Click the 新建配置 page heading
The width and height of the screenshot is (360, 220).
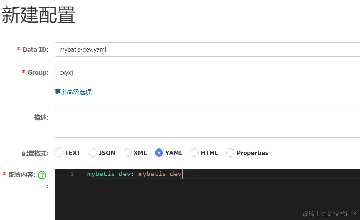click(38, 15)
